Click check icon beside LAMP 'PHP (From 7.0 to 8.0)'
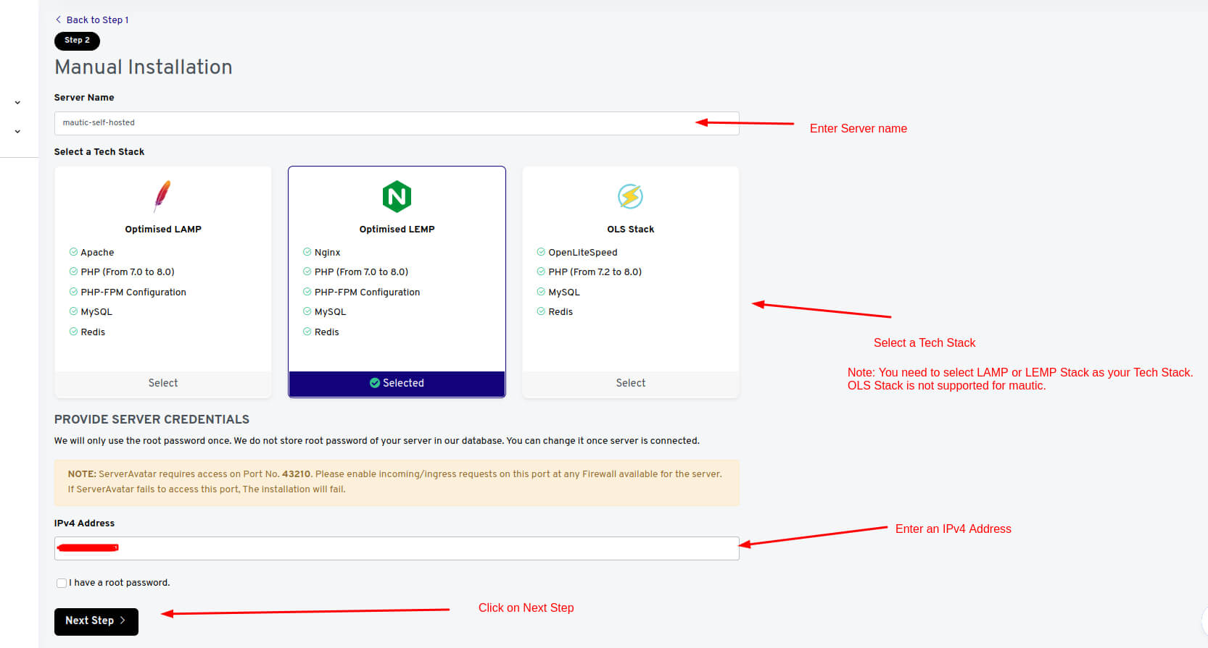 [73, 272]
